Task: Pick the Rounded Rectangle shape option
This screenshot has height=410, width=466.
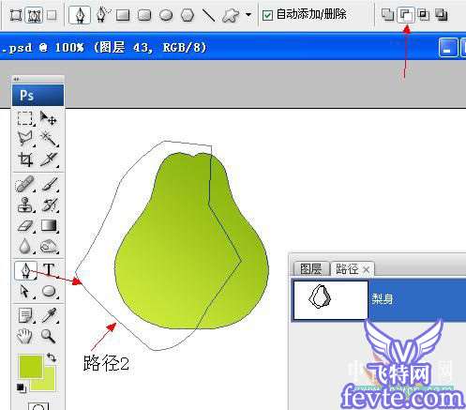Action: (144, 15)
